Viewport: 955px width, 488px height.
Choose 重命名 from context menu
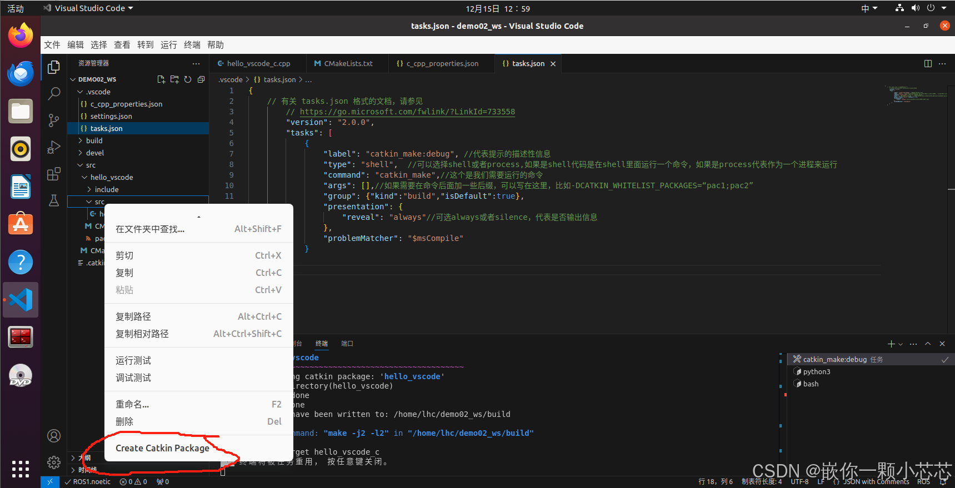pyautogui.click(x=199, y=404)
